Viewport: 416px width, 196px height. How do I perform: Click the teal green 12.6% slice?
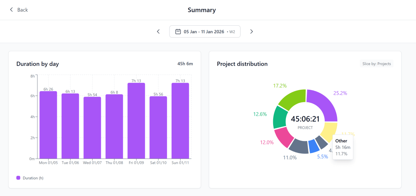tap(279, 118)
